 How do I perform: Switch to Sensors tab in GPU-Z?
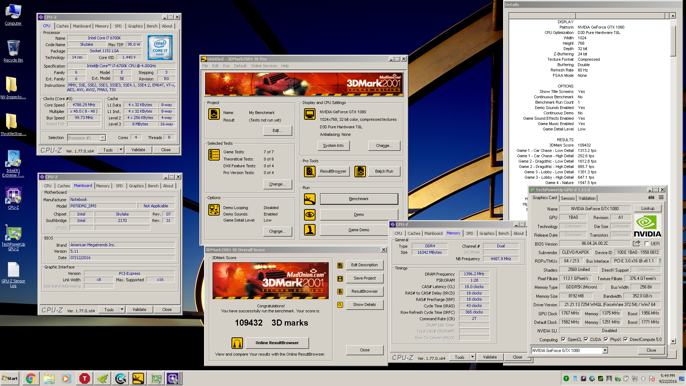point(568,198)
